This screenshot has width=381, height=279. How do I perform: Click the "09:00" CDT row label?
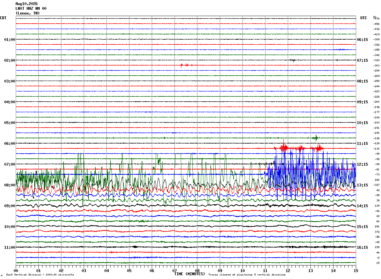point(10,206)
